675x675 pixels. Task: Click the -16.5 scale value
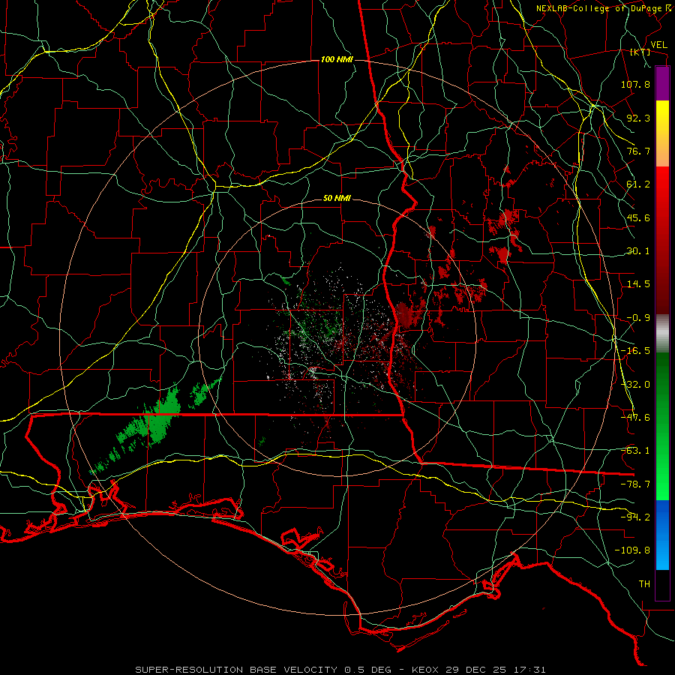[635, 351]
